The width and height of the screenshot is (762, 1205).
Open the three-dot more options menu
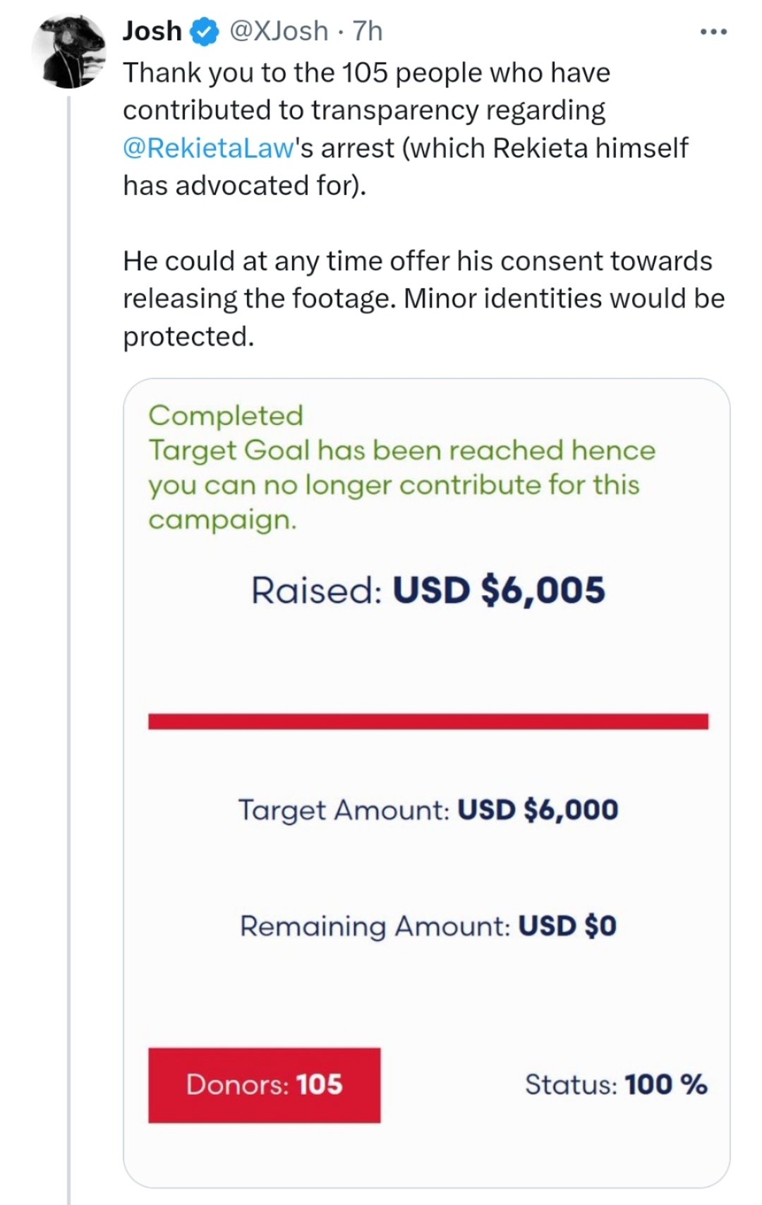point(713,32)
